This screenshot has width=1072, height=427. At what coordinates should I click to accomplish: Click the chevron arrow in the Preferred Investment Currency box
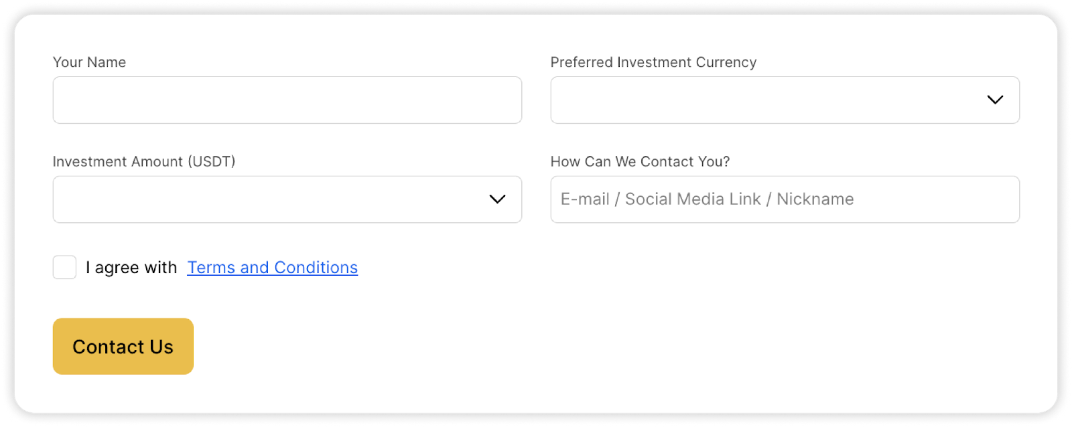pos(995,100)
